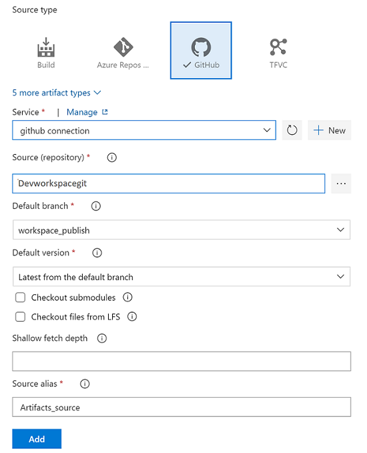This screenshot has width=367, height=453.
Task: Show info for Default branch
Action: click(x=96, y=206)
